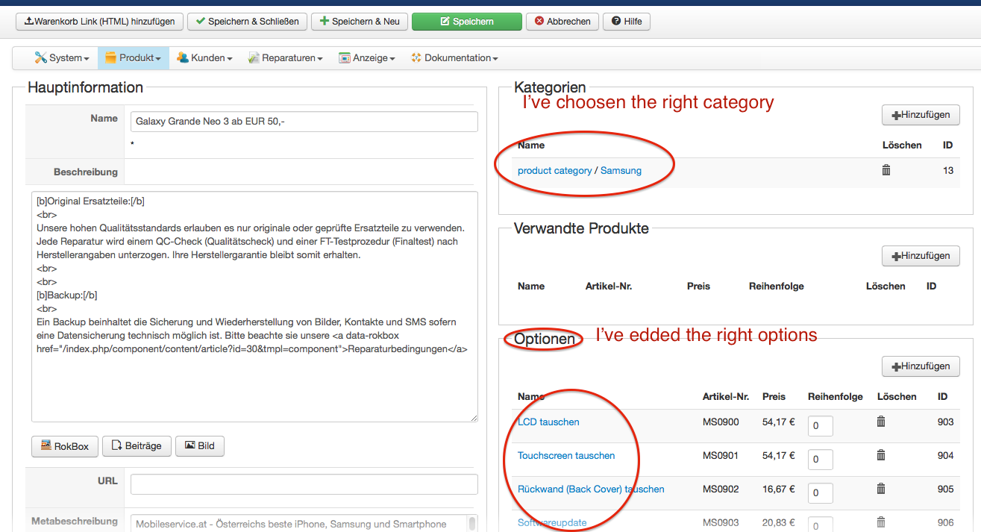Open the Reparaturen dropdown
Image resolution: width=981 pixels, height=532 pixels.
(285, 58)
